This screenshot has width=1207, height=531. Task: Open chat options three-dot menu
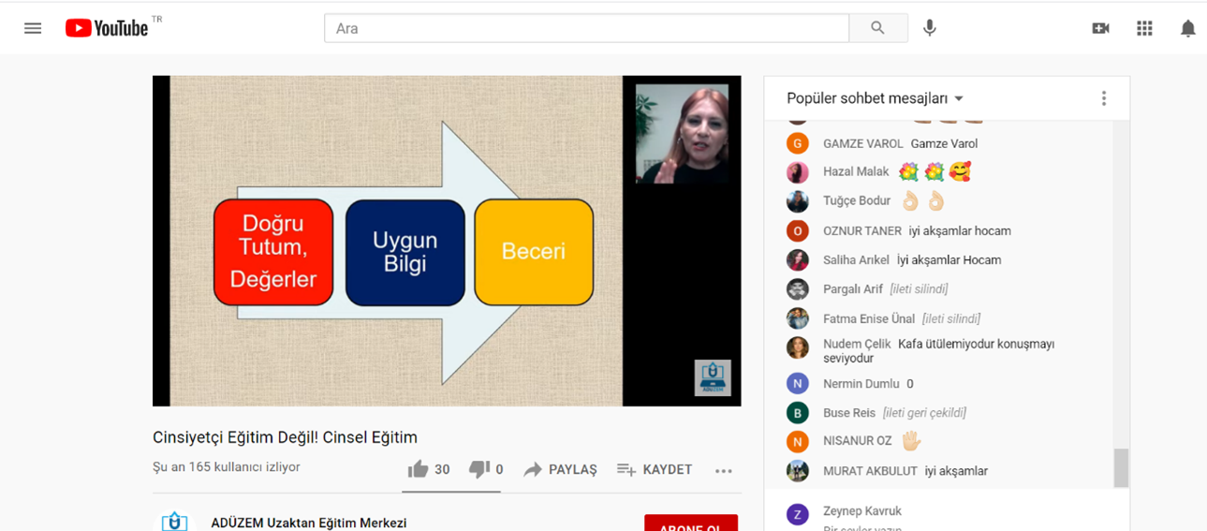point(1103,98)
